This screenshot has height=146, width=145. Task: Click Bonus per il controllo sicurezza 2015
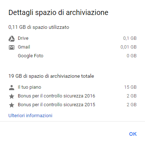pyautogui.click(x=56, y=105)
